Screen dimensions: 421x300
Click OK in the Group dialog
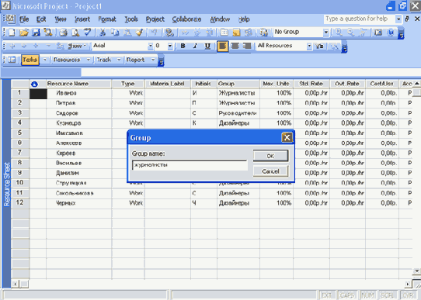(x=270, y=156)
